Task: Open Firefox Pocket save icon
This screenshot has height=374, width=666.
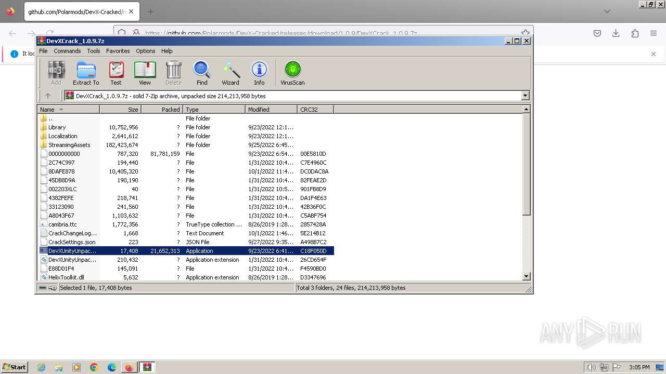Action: [x=597, y=33]
